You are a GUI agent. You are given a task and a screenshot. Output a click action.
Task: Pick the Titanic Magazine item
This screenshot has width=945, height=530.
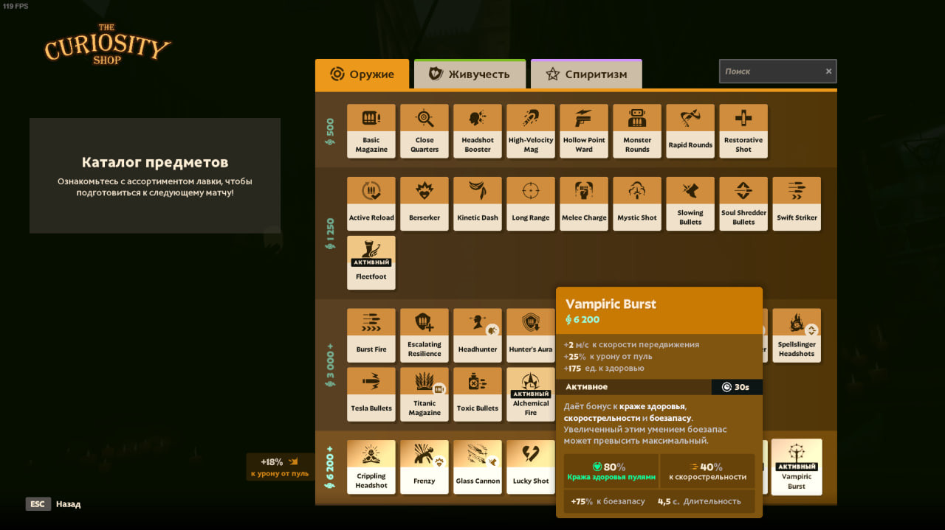tap(425, 394)
